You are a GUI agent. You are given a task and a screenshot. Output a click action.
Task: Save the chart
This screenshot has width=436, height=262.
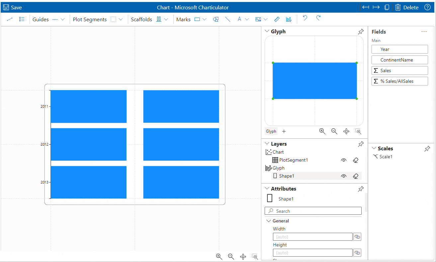(12, 7)
